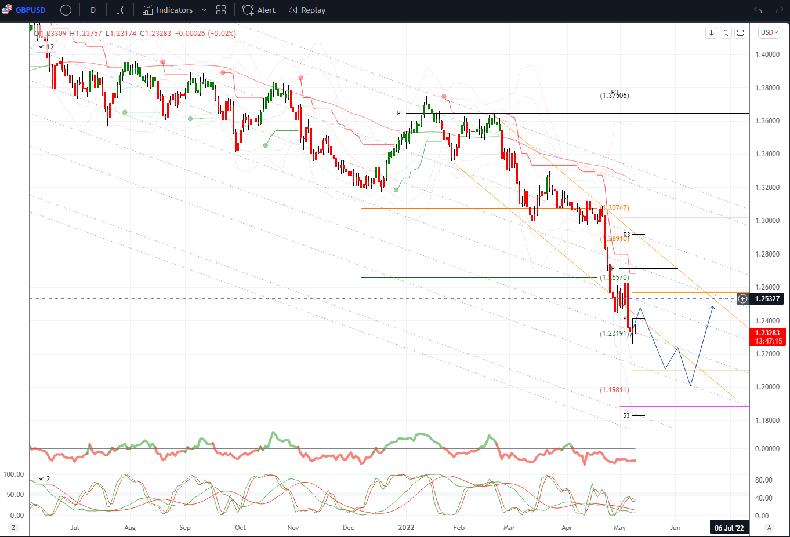
Task: Click plus icon beside 1.25327 price label
Action: [x=742, y=299]
